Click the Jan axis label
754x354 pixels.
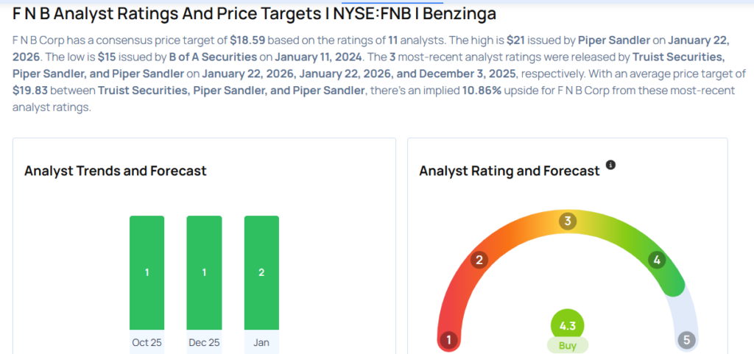click(x=261, y=342)
